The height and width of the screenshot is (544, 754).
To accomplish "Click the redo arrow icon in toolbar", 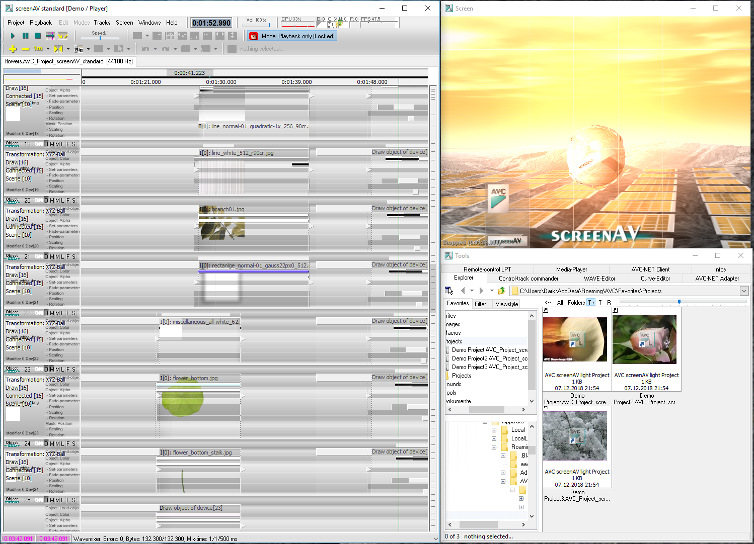I will tap(166, 49).
